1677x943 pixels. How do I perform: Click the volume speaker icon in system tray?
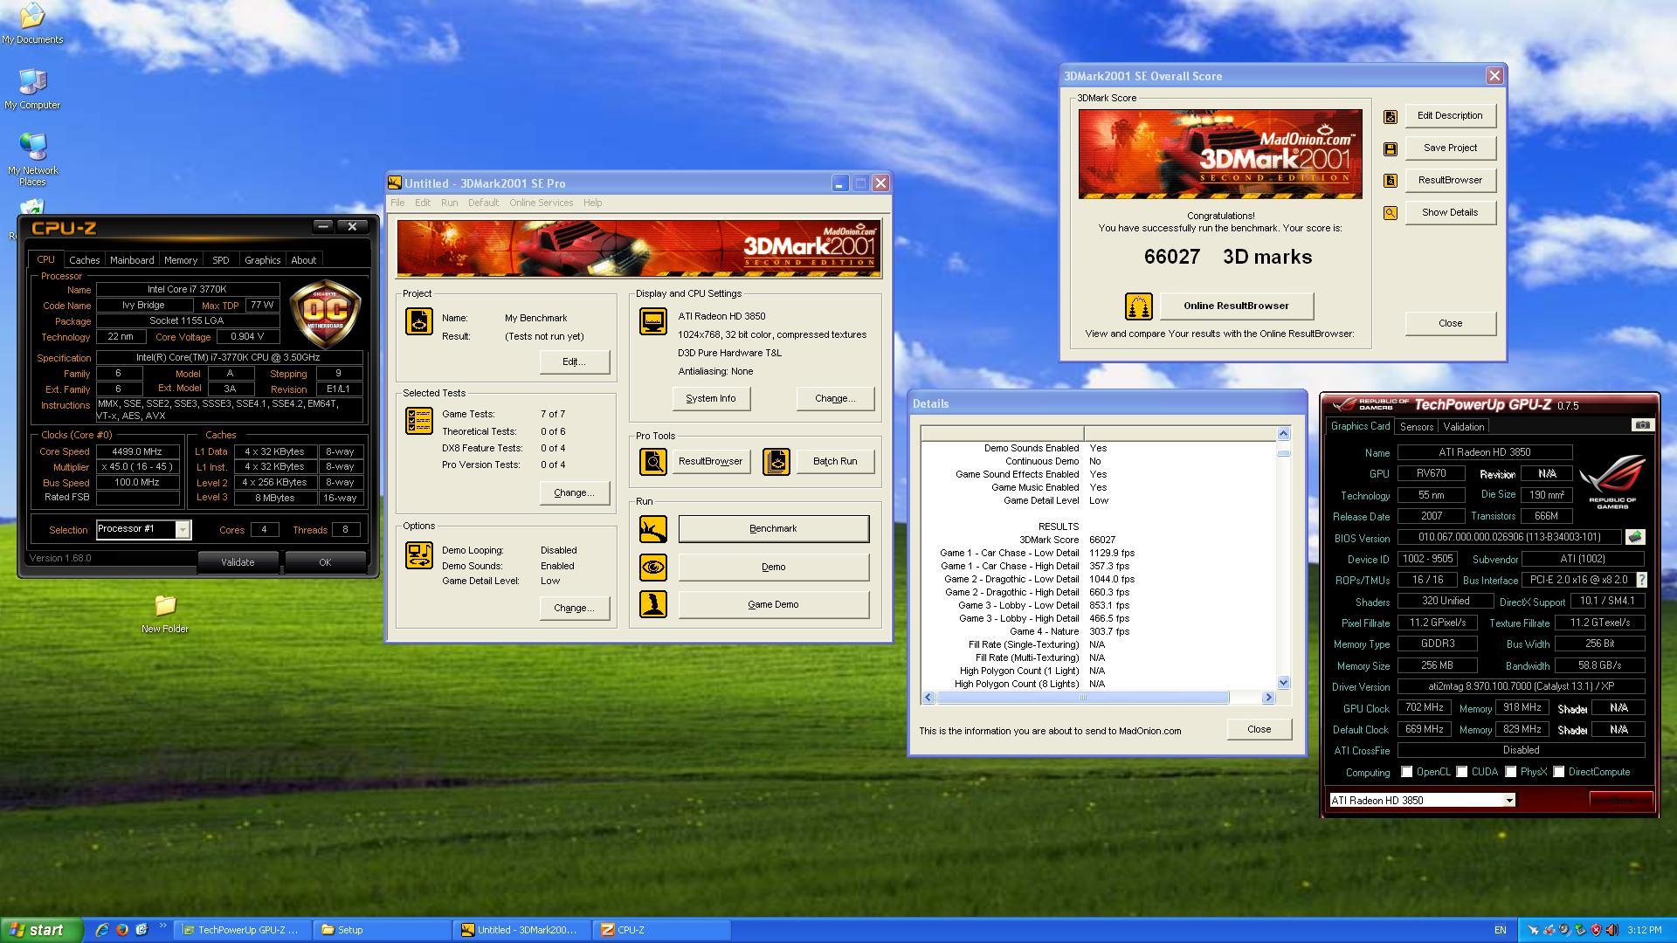1611,930
